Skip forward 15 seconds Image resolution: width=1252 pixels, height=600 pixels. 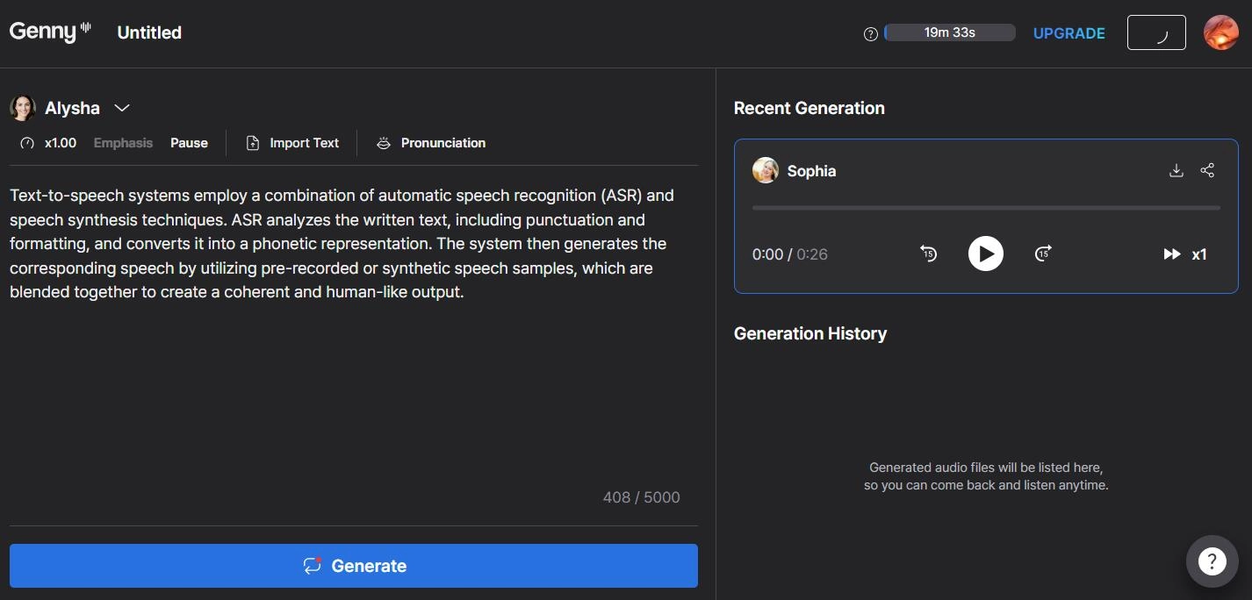tap(1043, 254)
